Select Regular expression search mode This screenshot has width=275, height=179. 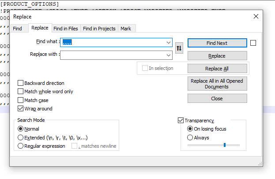(20, 146)
